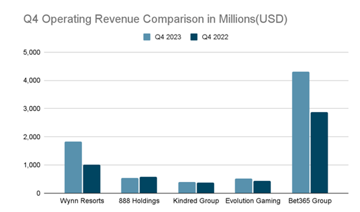Click the Kindred Group axis label
This screenshot has height=212, width=360.
coord(196,201)
